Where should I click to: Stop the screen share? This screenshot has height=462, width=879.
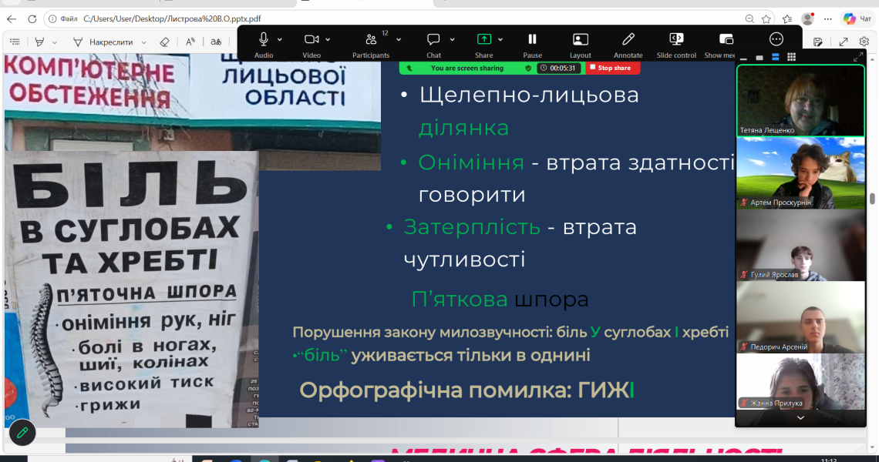613,68
